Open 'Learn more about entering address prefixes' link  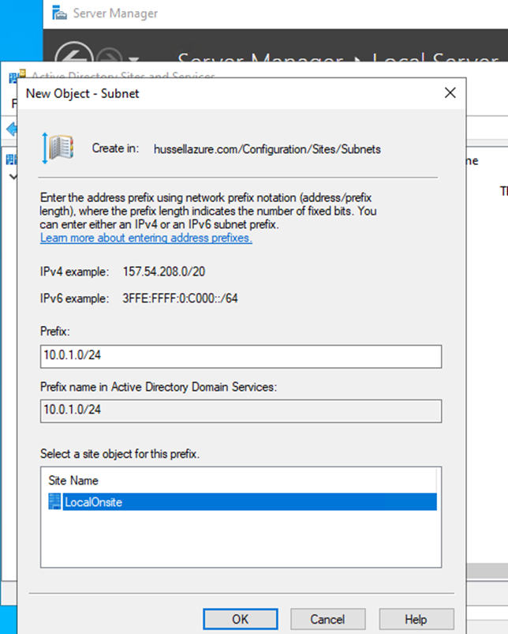tap(146, 238)
